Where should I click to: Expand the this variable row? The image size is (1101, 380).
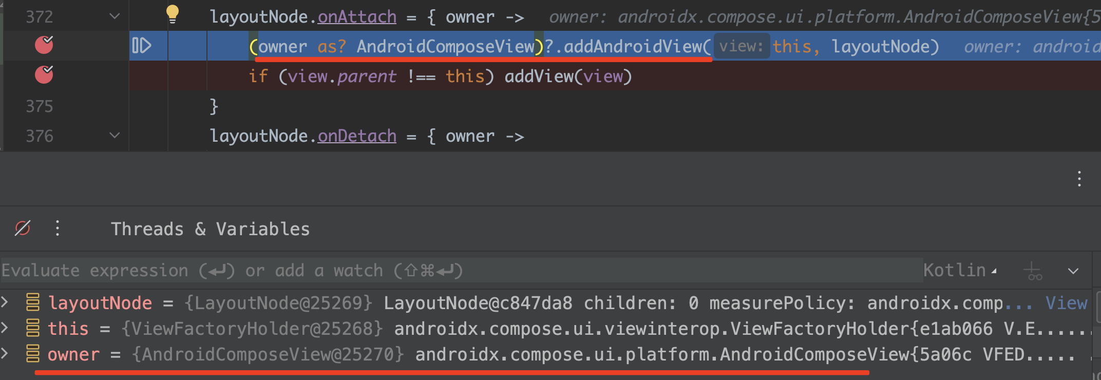tap(5, 328)
